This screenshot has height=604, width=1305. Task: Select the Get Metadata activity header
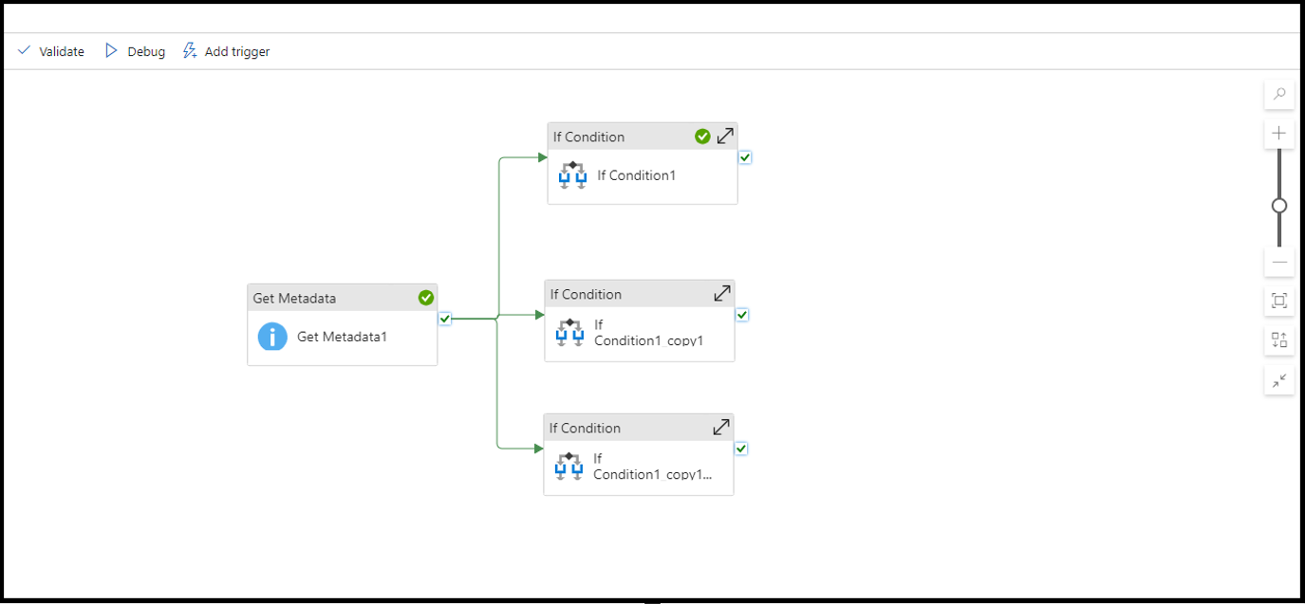pyautogui.click(x=323, y=298)
